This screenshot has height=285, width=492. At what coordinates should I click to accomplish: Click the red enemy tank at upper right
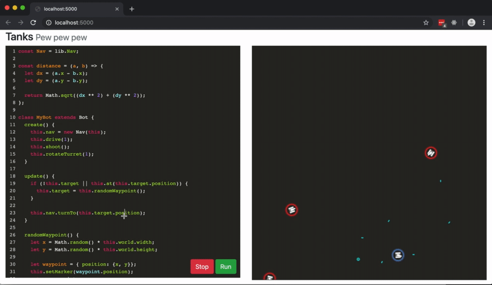point(431,153)
